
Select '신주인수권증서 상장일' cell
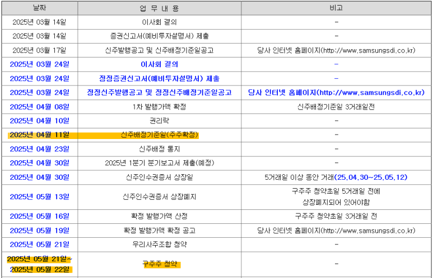coord(159,178)
